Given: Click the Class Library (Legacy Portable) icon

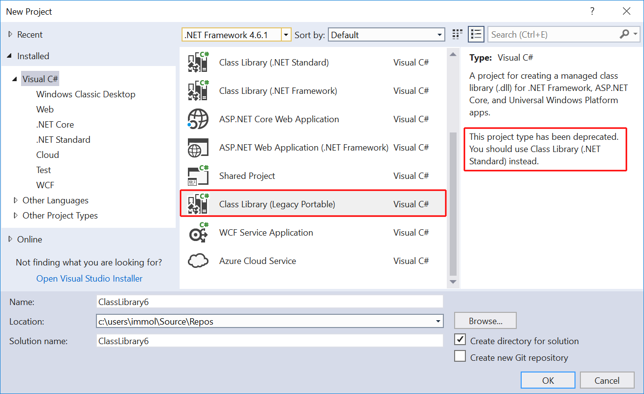Looking at the screenshot, I should [x=198, y=204].
